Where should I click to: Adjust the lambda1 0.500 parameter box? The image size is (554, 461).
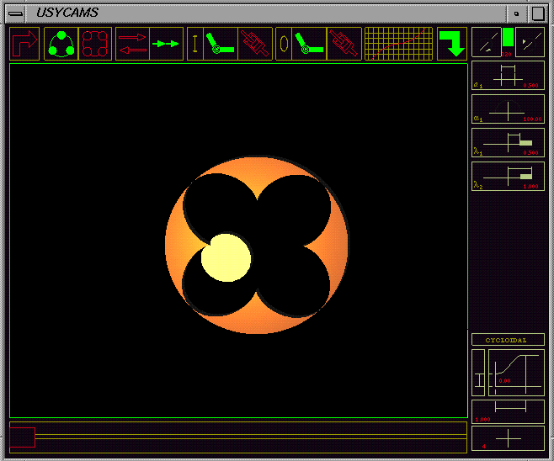(x=508, y=143)
